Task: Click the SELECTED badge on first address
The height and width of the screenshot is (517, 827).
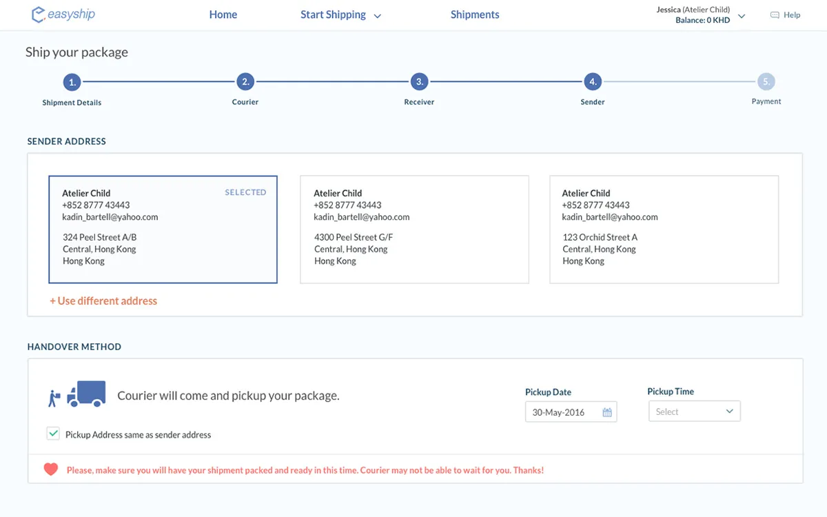Action: pos(245,192)
